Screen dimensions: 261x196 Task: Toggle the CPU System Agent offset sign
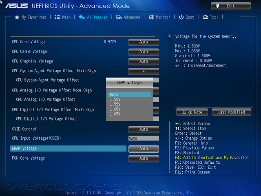[x=144, y=71]
